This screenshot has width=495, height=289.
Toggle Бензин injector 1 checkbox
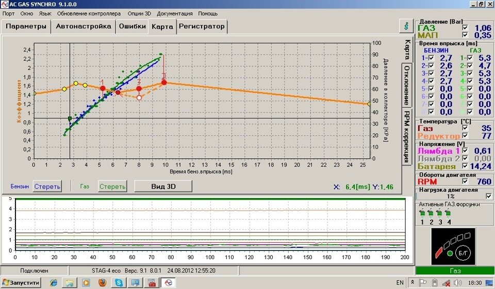pyautogui.click(x=431, y=58)
